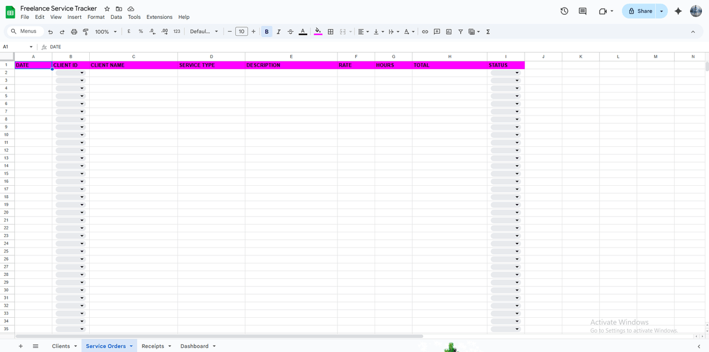This screenshot has height=352, width=709.
Task: Open the File menu
Action: [x=25, y=17]
